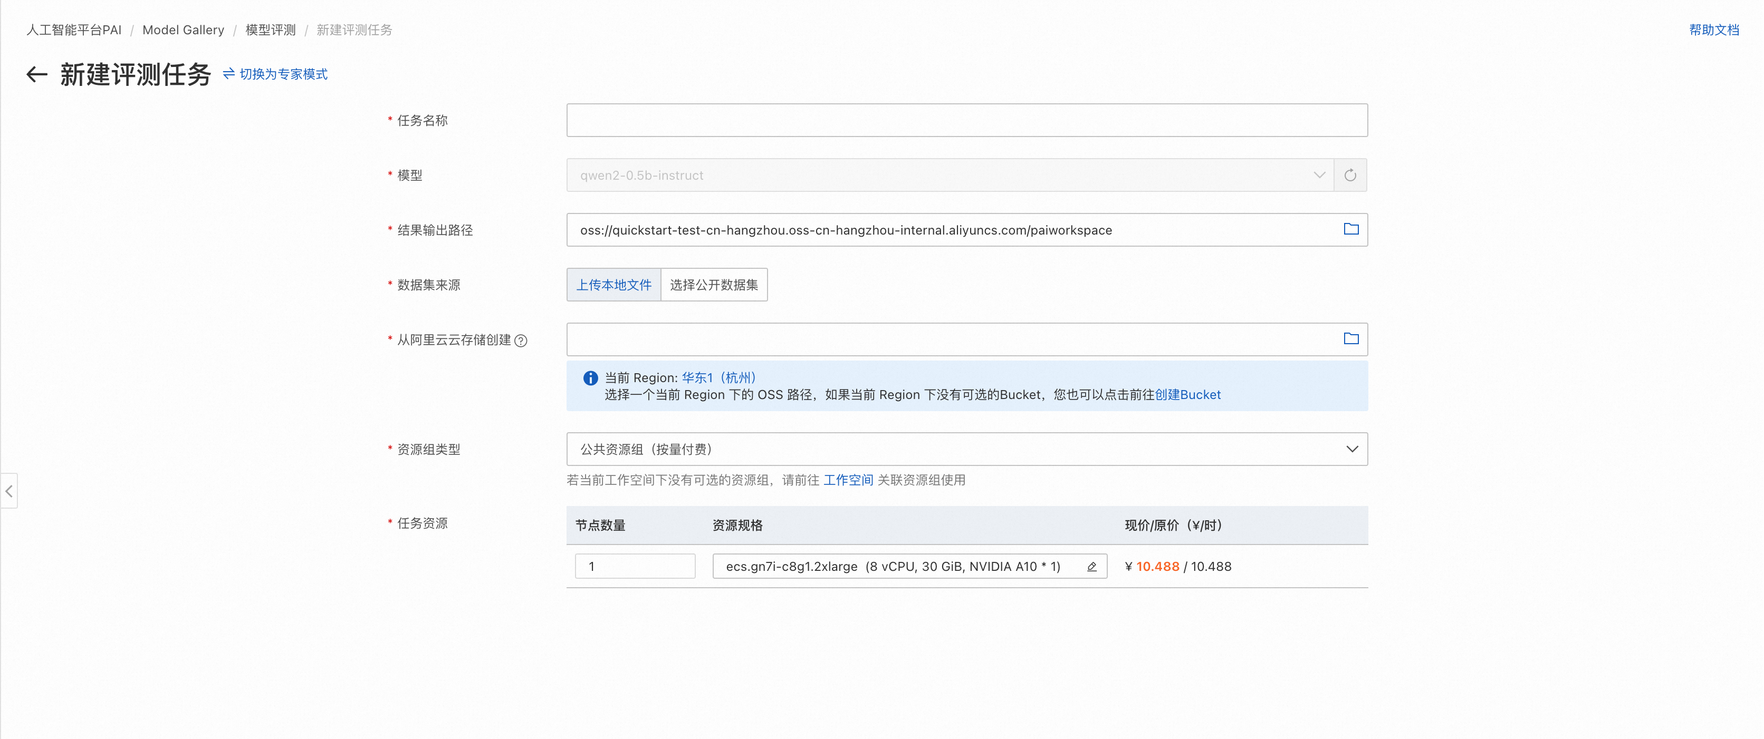Image resolution: width=1764 pixels, height=739 pixels.
Task: Expand the collapsed left sidebar arrow
Action: (9, 491)
